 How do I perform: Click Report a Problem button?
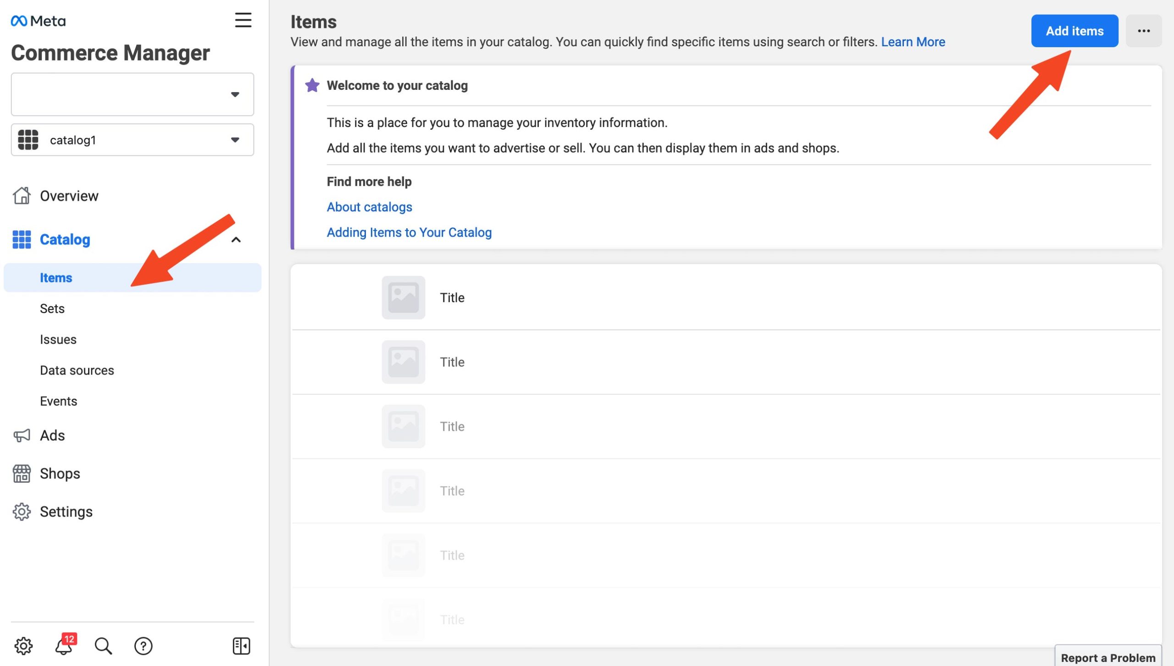(x=1108, y=657)
